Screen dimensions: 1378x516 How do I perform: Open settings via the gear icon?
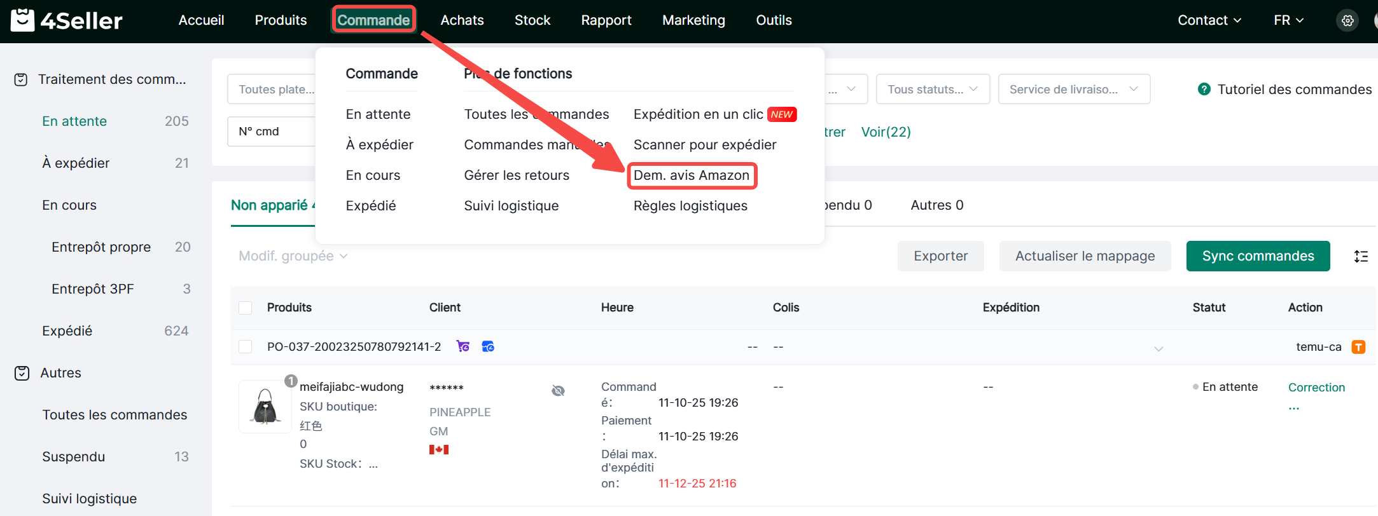[x=1347, y=20]
